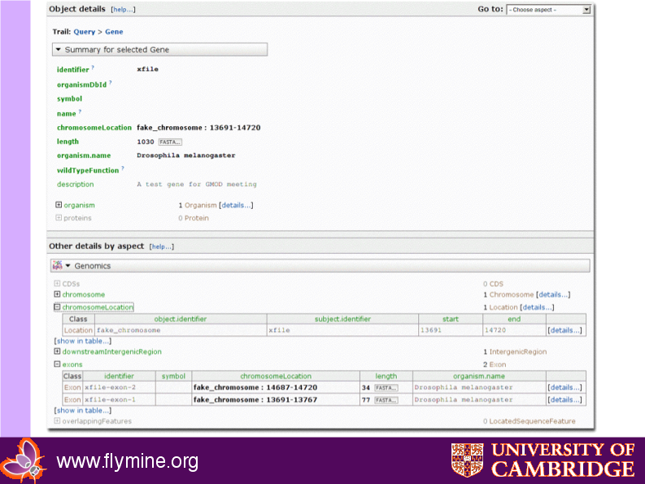The image size is (645, 484).
Task: Open details for xfile-exon-2 row
Action: 564,388
